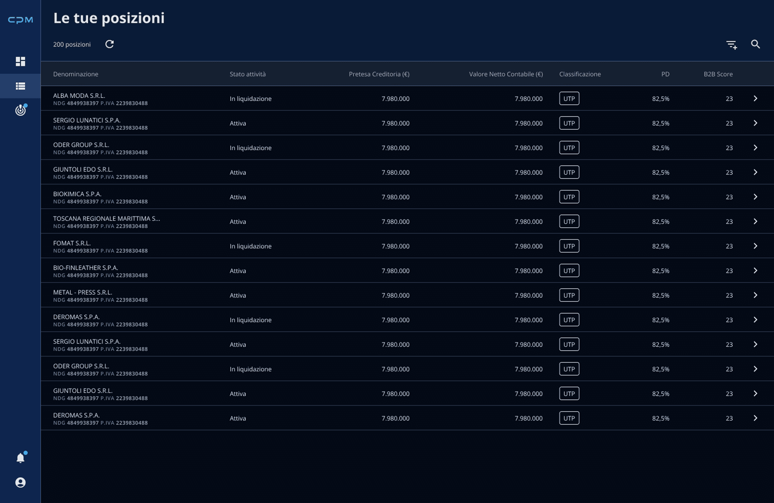The width and height of the screenshot is (774, 503).
Task: Sort by the B2B Score column header
Action: pyautogui.click(x=718, y=74)
